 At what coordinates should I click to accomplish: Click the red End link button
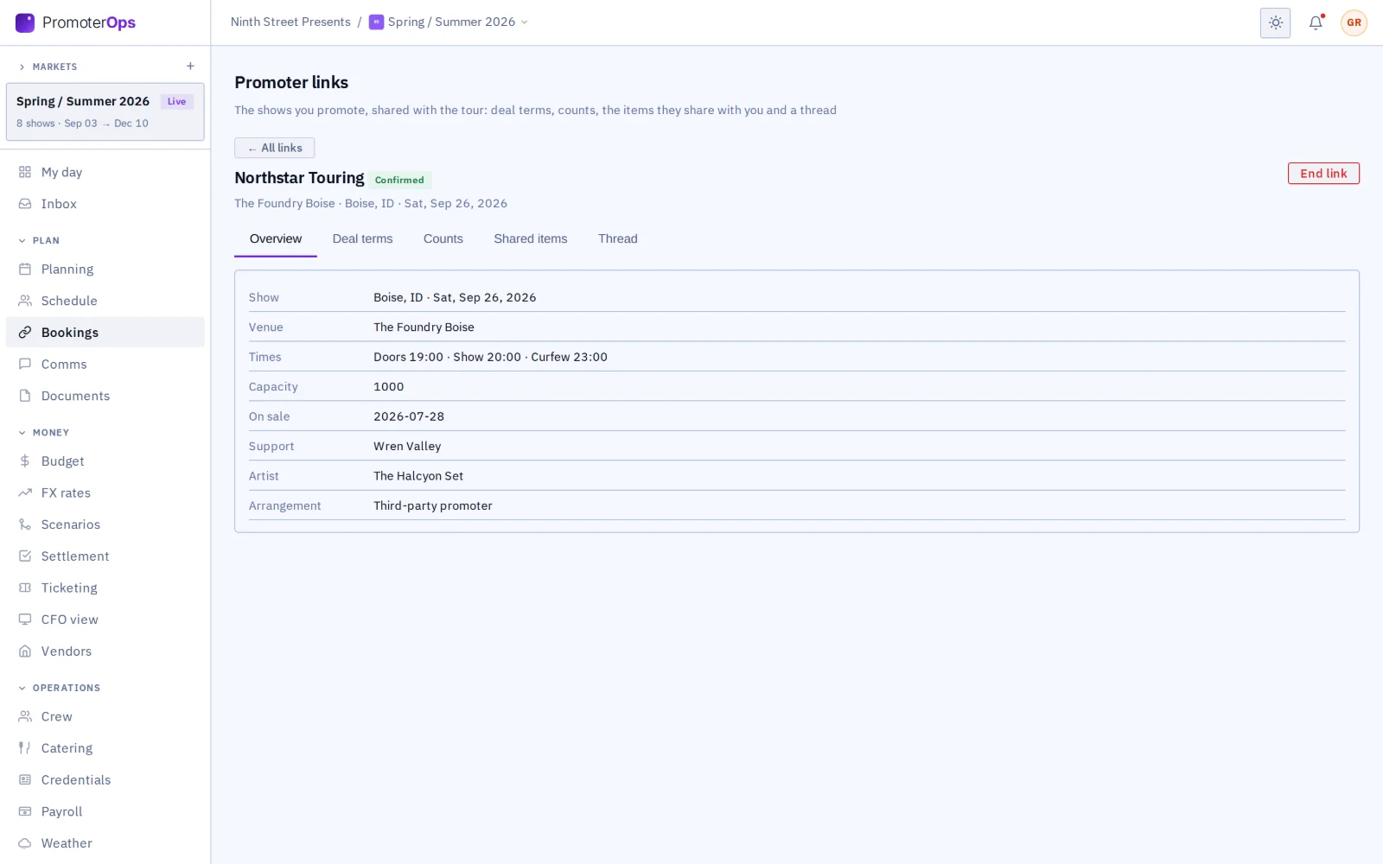coord(1323,174)
